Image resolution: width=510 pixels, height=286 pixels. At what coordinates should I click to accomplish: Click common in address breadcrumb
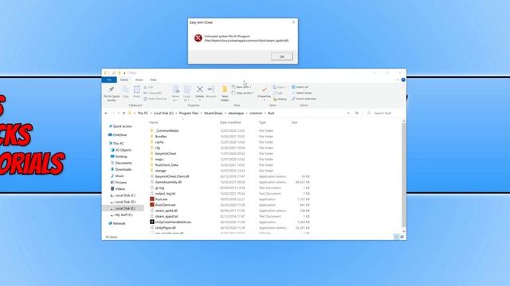point(256,113)
